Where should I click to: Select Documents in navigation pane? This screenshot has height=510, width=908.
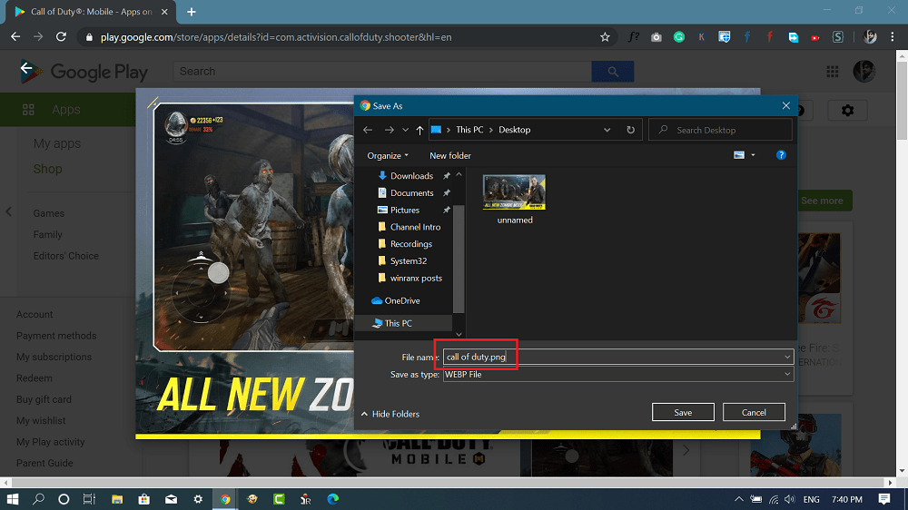click(x=411, y=192)
